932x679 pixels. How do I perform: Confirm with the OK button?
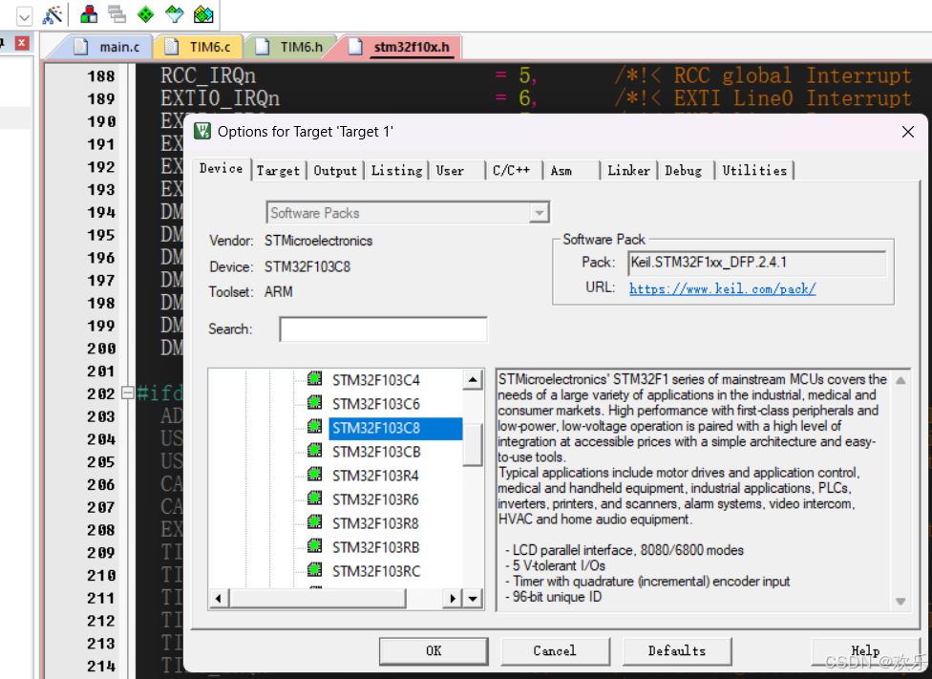(x=434, y=651)
